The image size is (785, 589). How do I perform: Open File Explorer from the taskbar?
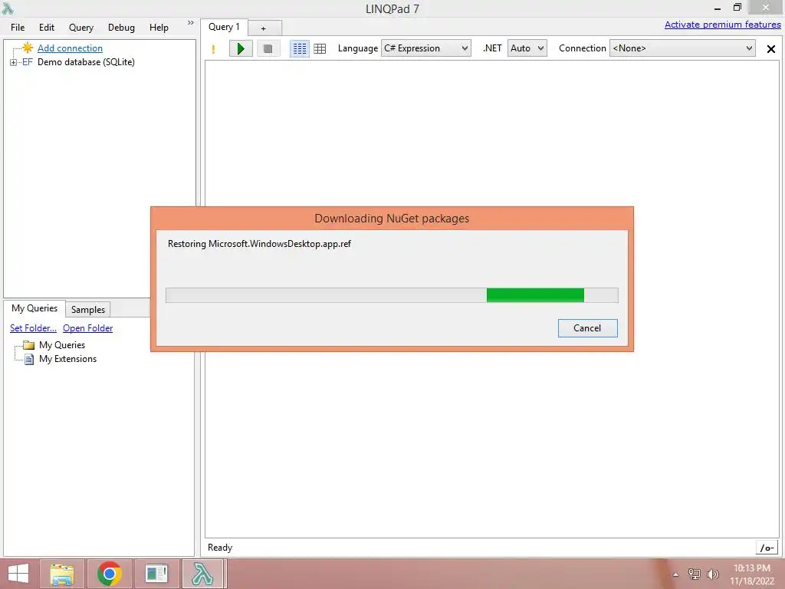pos(62,574)
